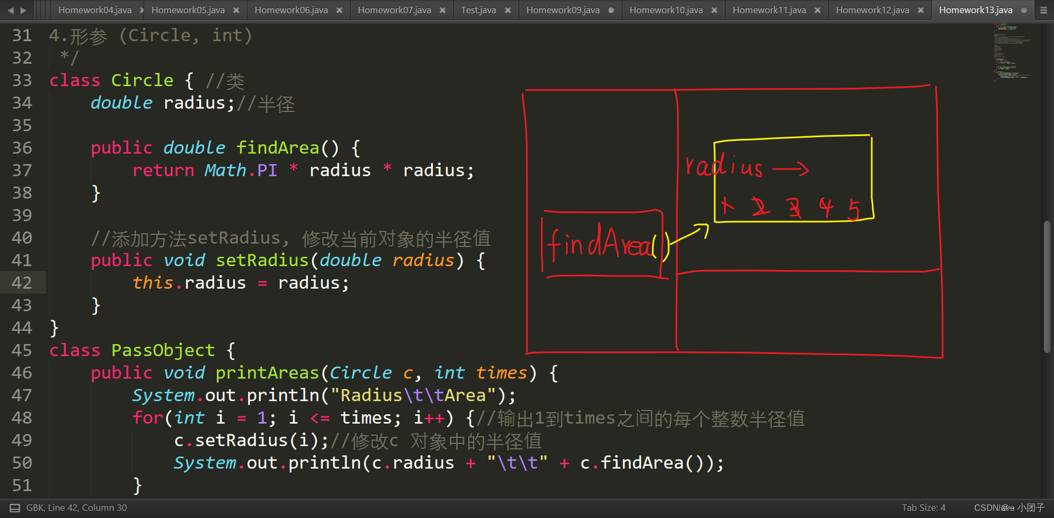Click the back navigation arrow in the tab bar
Screen dimensions: 1054x518
[x=10, y=10]
